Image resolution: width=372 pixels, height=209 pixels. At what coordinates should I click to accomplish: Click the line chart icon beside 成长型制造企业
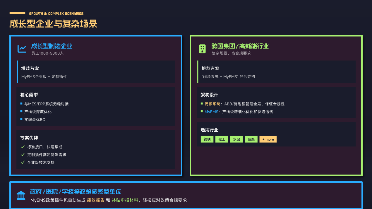click(x=22, y=49)
